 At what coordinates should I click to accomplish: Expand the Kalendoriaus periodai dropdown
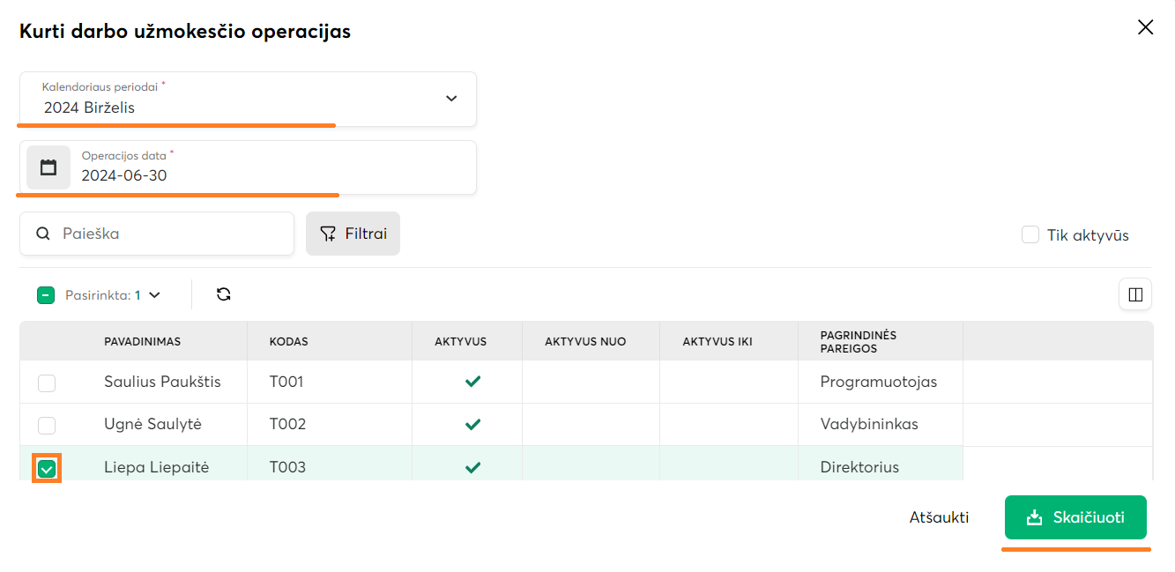point(450,99)
